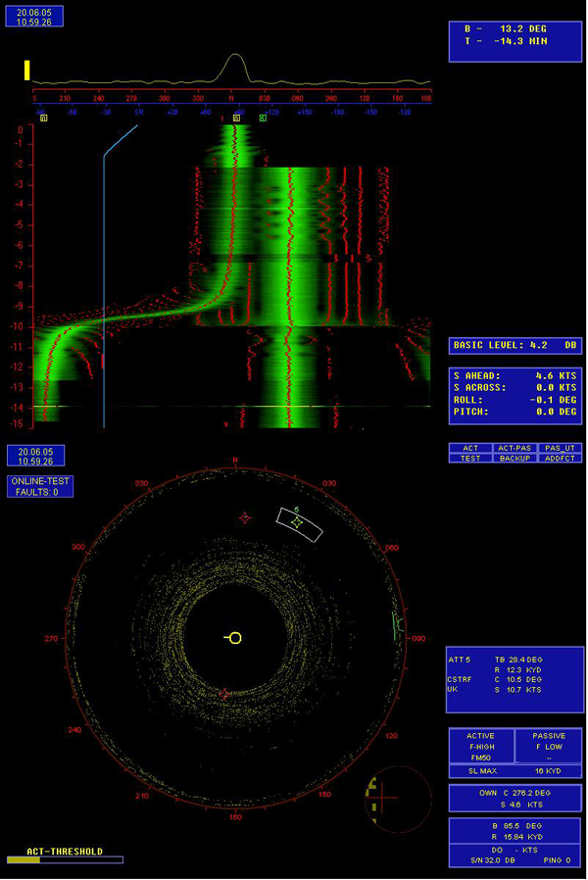The image size is (588, 880).
Task: Select the red contact marker near north
Action: tap(245, 517)
